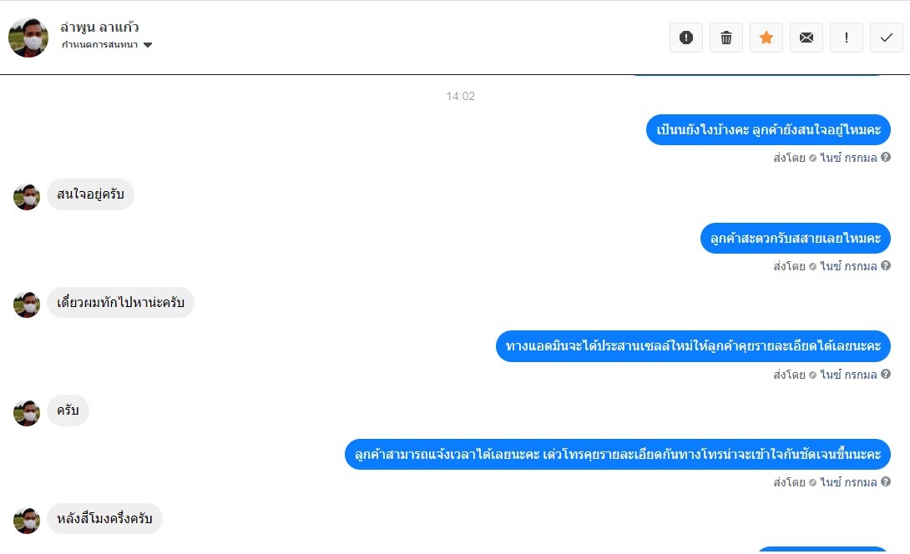Click the help icon under the first sent message
910x554 pixels.
coord(886,157)
